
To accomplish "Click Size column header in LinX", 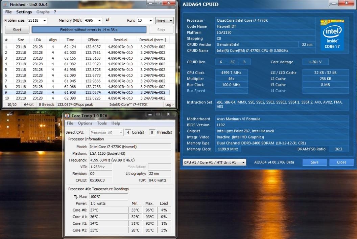I will (x=21, y=40).
